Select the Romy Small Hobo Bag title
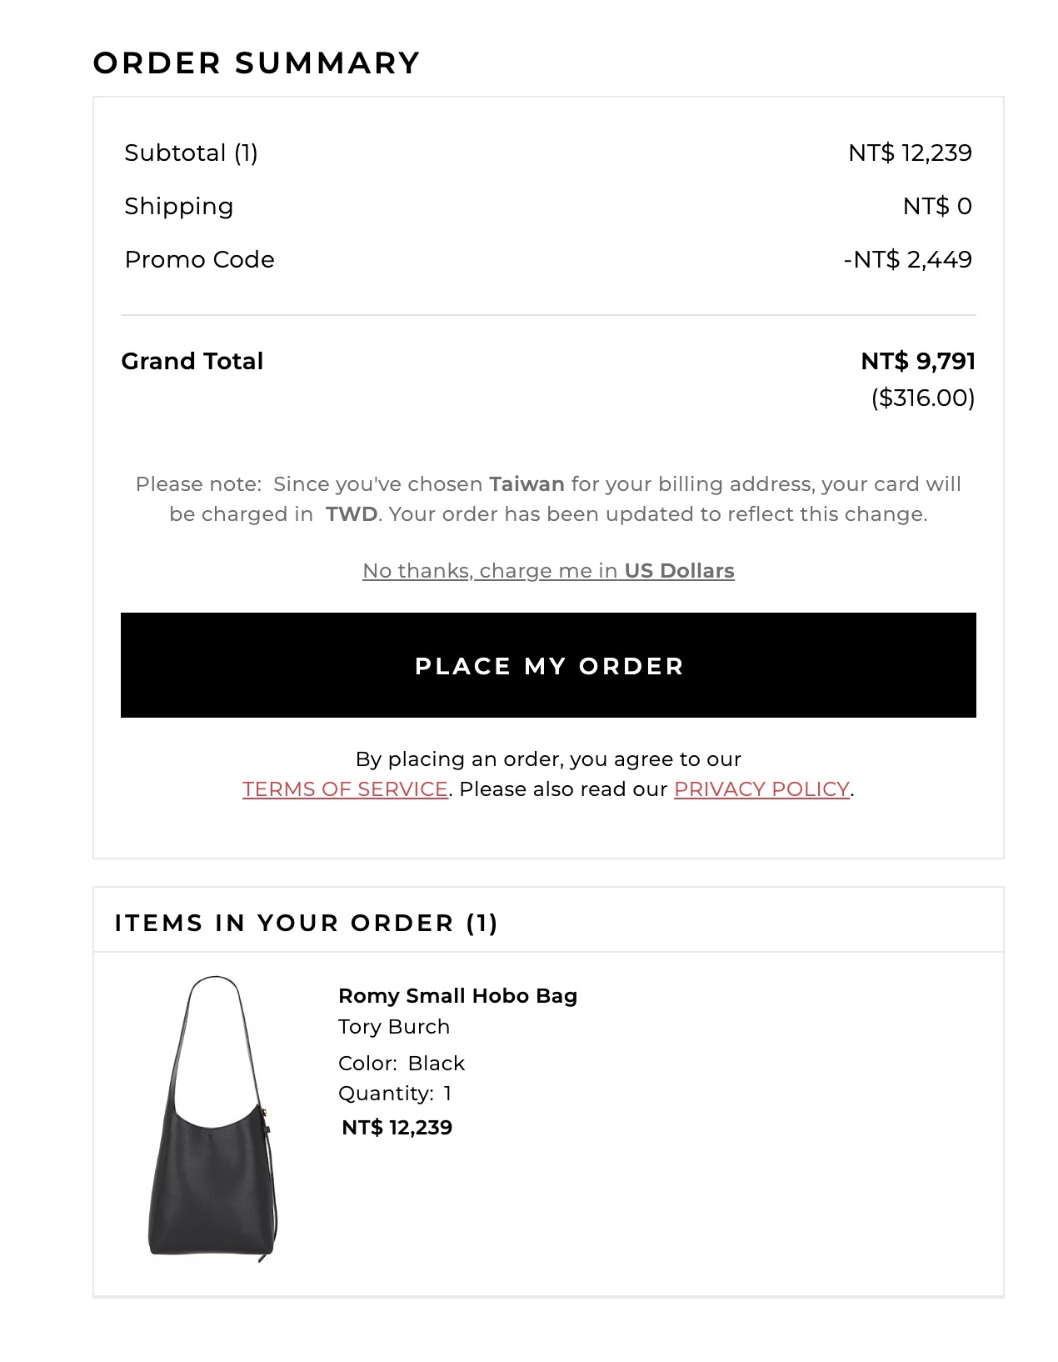 [x=457, y=996]
